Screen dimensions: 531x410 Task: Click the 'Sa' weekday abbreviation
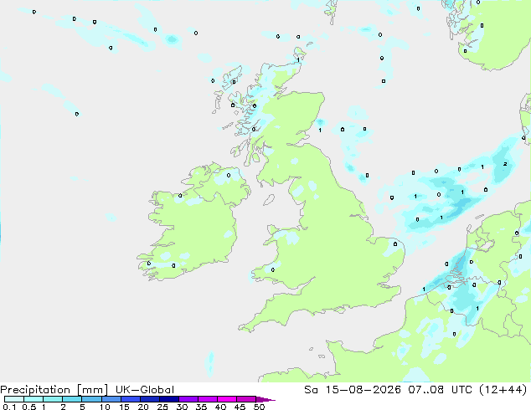311,390
